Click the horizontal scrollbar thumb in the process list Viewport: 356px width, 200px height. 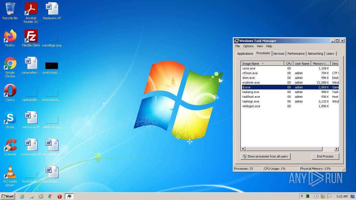284,149
